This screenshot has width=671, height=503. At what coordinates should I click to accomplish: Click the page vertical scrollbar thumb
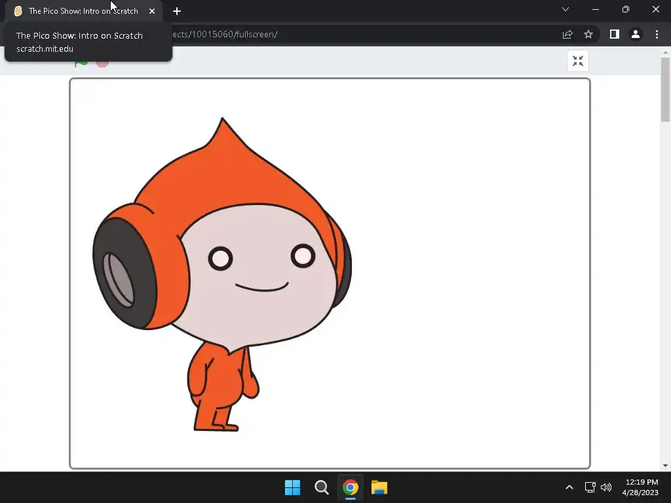pyautogui.click(x=665, y=90)
